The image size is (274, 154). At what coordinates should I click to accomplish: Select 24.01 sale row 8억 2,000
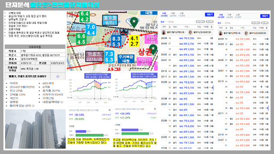(x=187, y=60)
